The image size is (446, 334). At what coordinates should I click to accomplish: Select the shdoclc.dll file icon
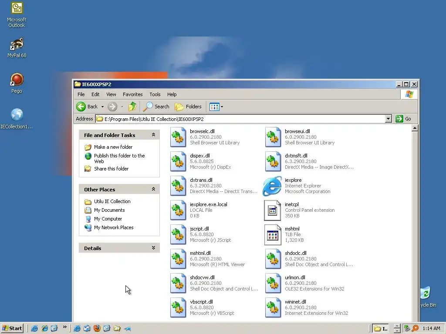273,259
